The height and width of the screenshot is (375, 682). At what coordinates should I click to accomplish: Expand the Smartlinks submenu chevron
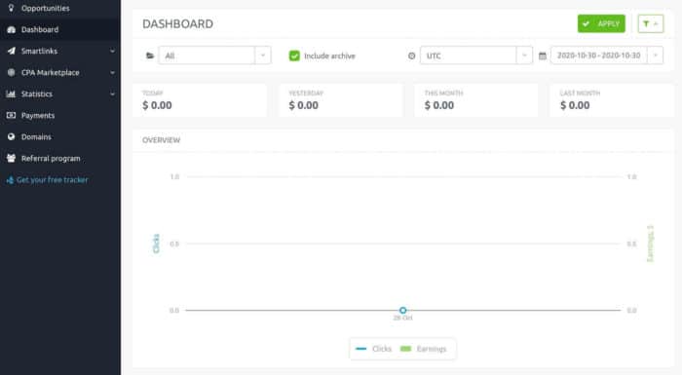point(113,51)
